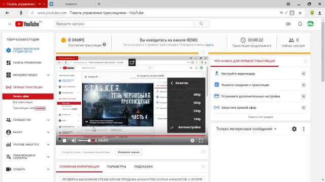This screenshot has height=182, width=325.
Task: Go back from the Качество menu
Action: [x=172, y=83]
